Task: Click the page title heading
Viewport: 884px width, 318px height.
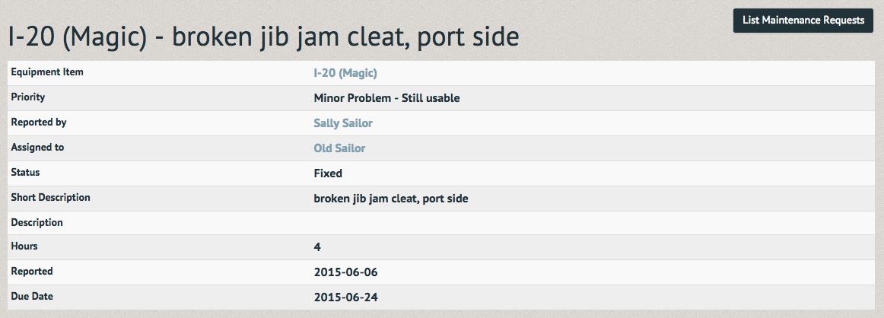Action: point(263,38)
